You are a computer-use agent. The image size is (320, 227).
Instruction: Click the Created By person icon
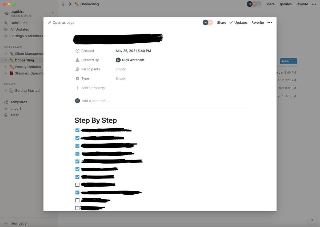pyautogui.click(x=77, y=60)
